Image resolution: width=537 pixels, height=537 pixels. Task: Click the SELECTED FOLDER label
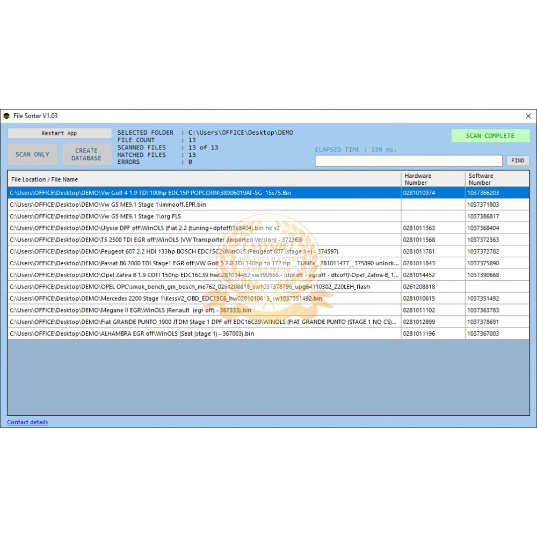click(145, 133)
